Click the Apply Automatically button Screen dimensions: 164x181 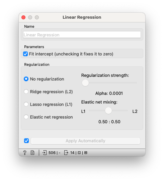click(85, 141)
